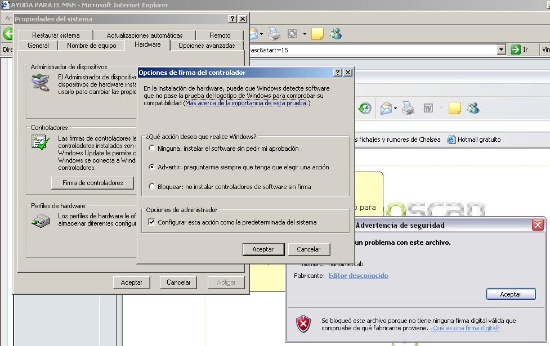
Task: Expand the upper toolbar edit icon dropdown arrow
Action: [305, 34]
